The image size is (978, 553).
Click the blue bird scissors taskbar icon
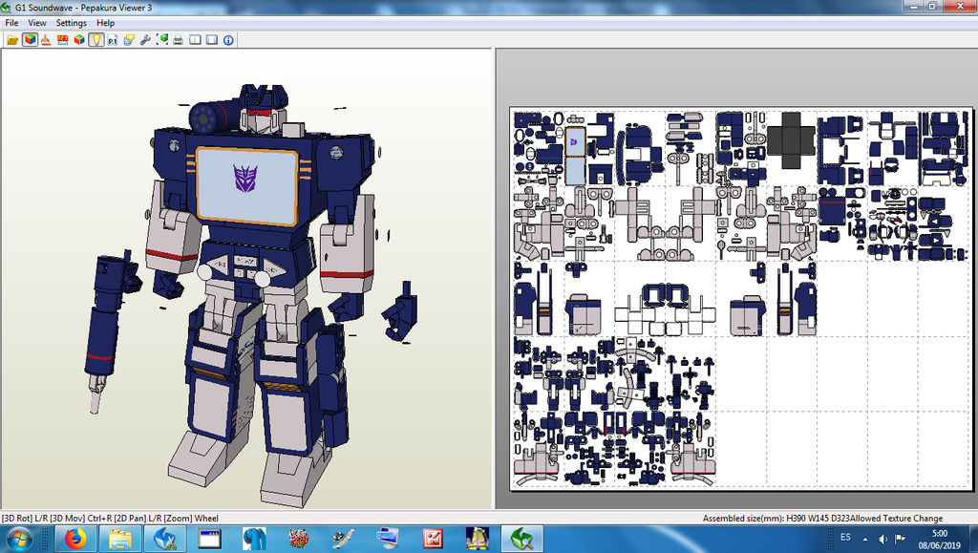[x=164, y=539]
